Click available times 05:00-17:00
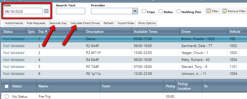This screenshot has height=99, width=247. point(143,39)
